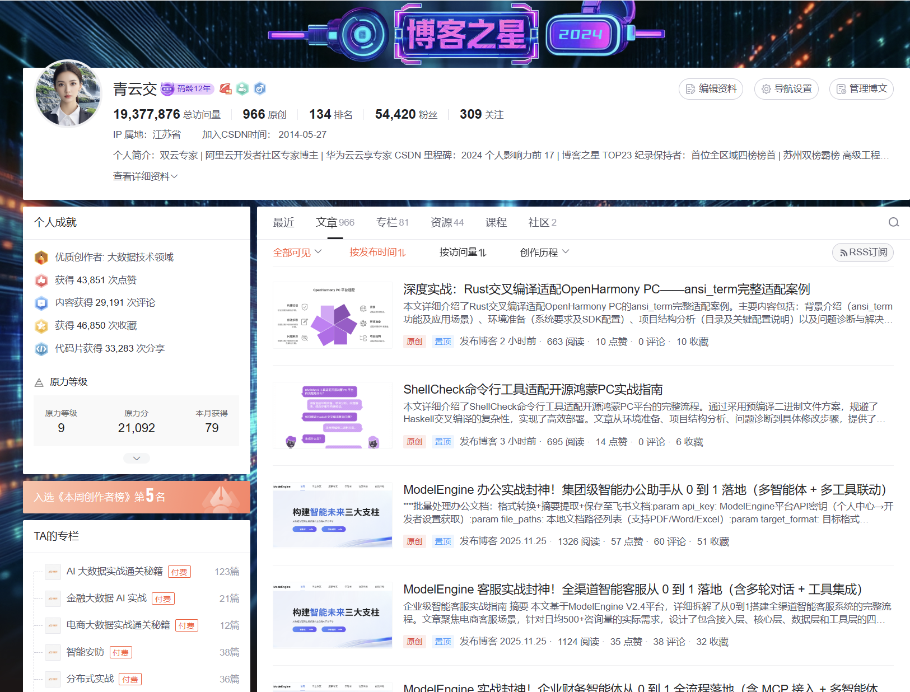Click 置顶 tag on the ShellCheck article
The image size is (910, 692).
pyautogui.click(x=443, y=442)
